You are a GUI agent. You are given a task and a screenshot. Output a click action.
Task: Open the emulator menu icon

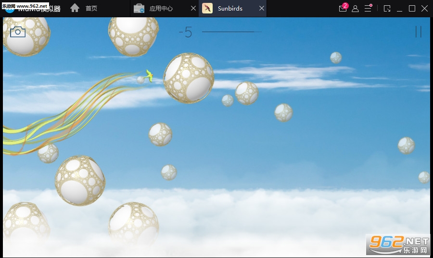click(x=368, y=8)
